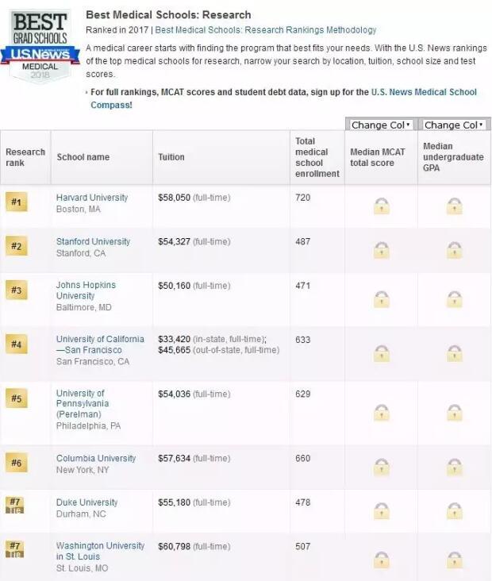Screen dimensions: 492x581
Task: Click the Best Grad Schools US News logo
Action: [40, 46]
